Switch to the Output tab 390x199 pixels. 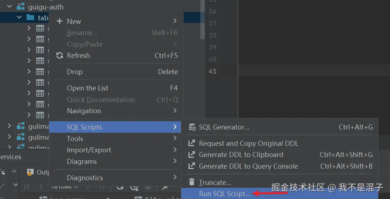38,172
